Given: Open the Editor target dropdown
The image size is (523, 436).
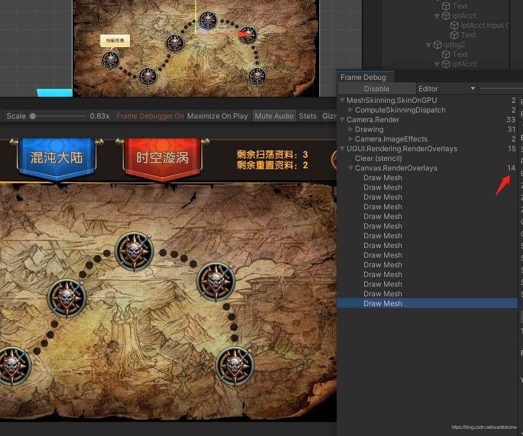Looking at the screenshot, I should (447, 88).
